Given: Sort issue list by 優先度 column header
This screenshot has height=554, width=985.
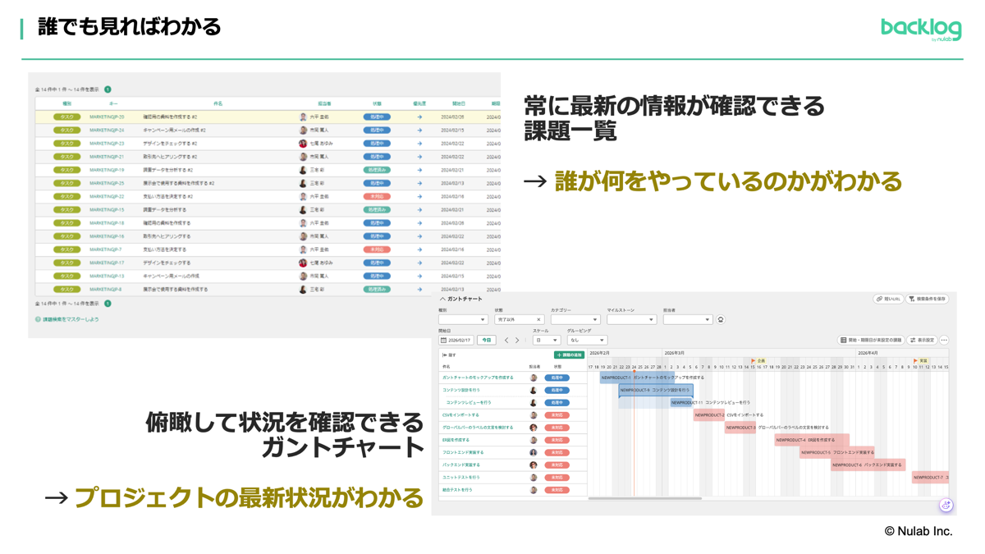Looking at the screenshot, I should pyautogui.click(x=419, y=104).
